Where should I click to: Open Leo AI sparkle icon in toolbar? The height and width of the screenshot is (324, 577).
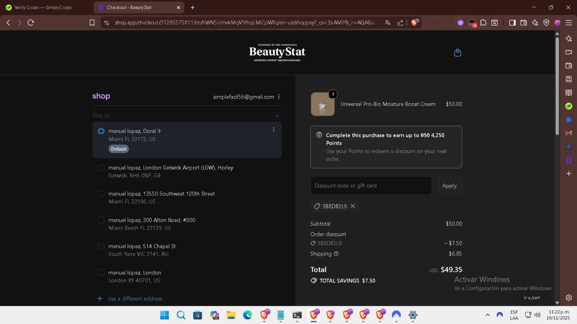535,23
